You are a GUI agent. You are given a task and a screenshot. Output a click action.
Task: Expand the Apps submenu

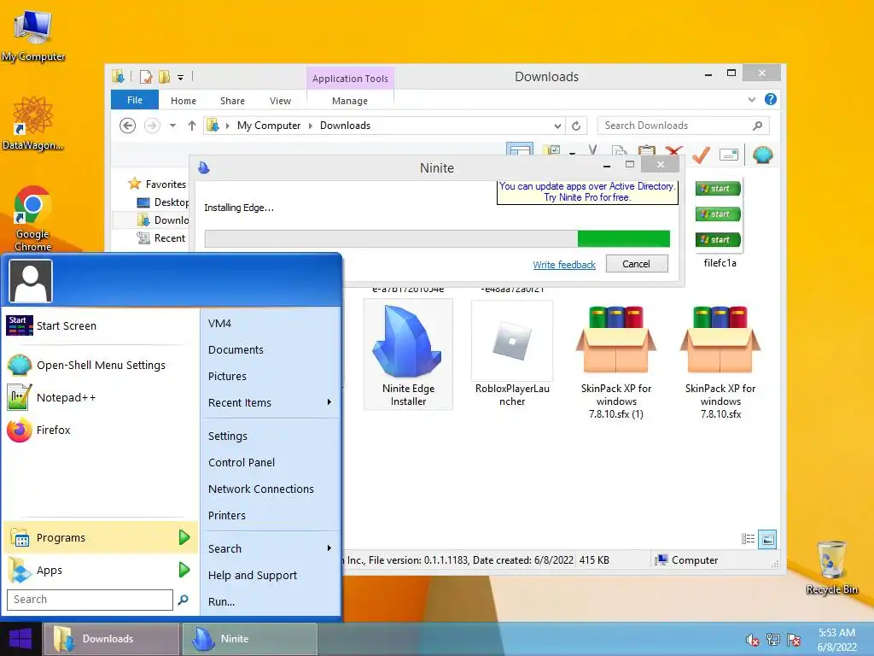101,570
